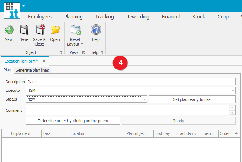
Task: Click the New green plus icon
Action: pos(9,30)
